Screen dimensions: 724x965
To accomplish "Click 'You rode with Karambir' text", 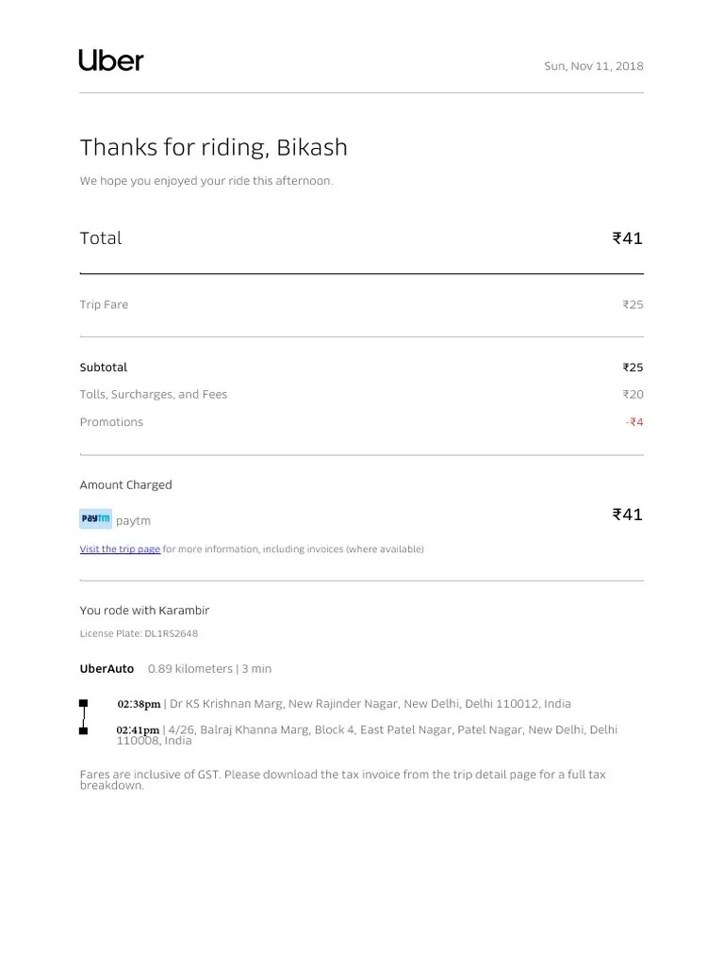I will pyautogui.click(x=144, y=611).
